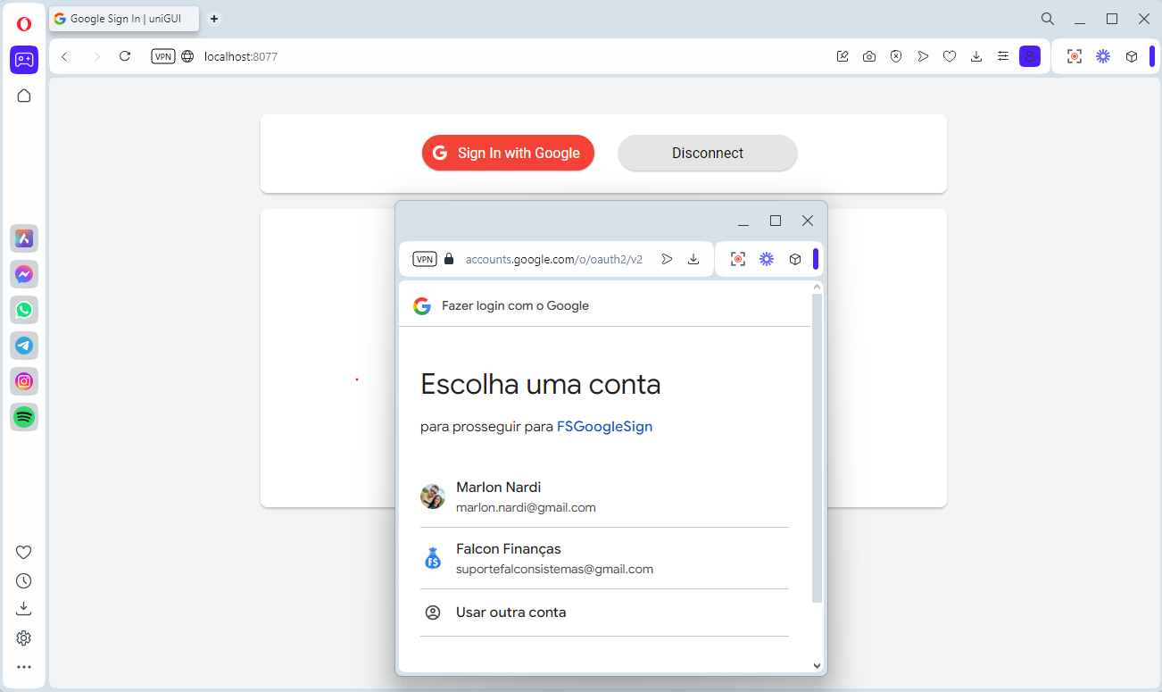1162x692 pixels.
Task: Click the globe site info icon
Action: (x=187, y=56)
